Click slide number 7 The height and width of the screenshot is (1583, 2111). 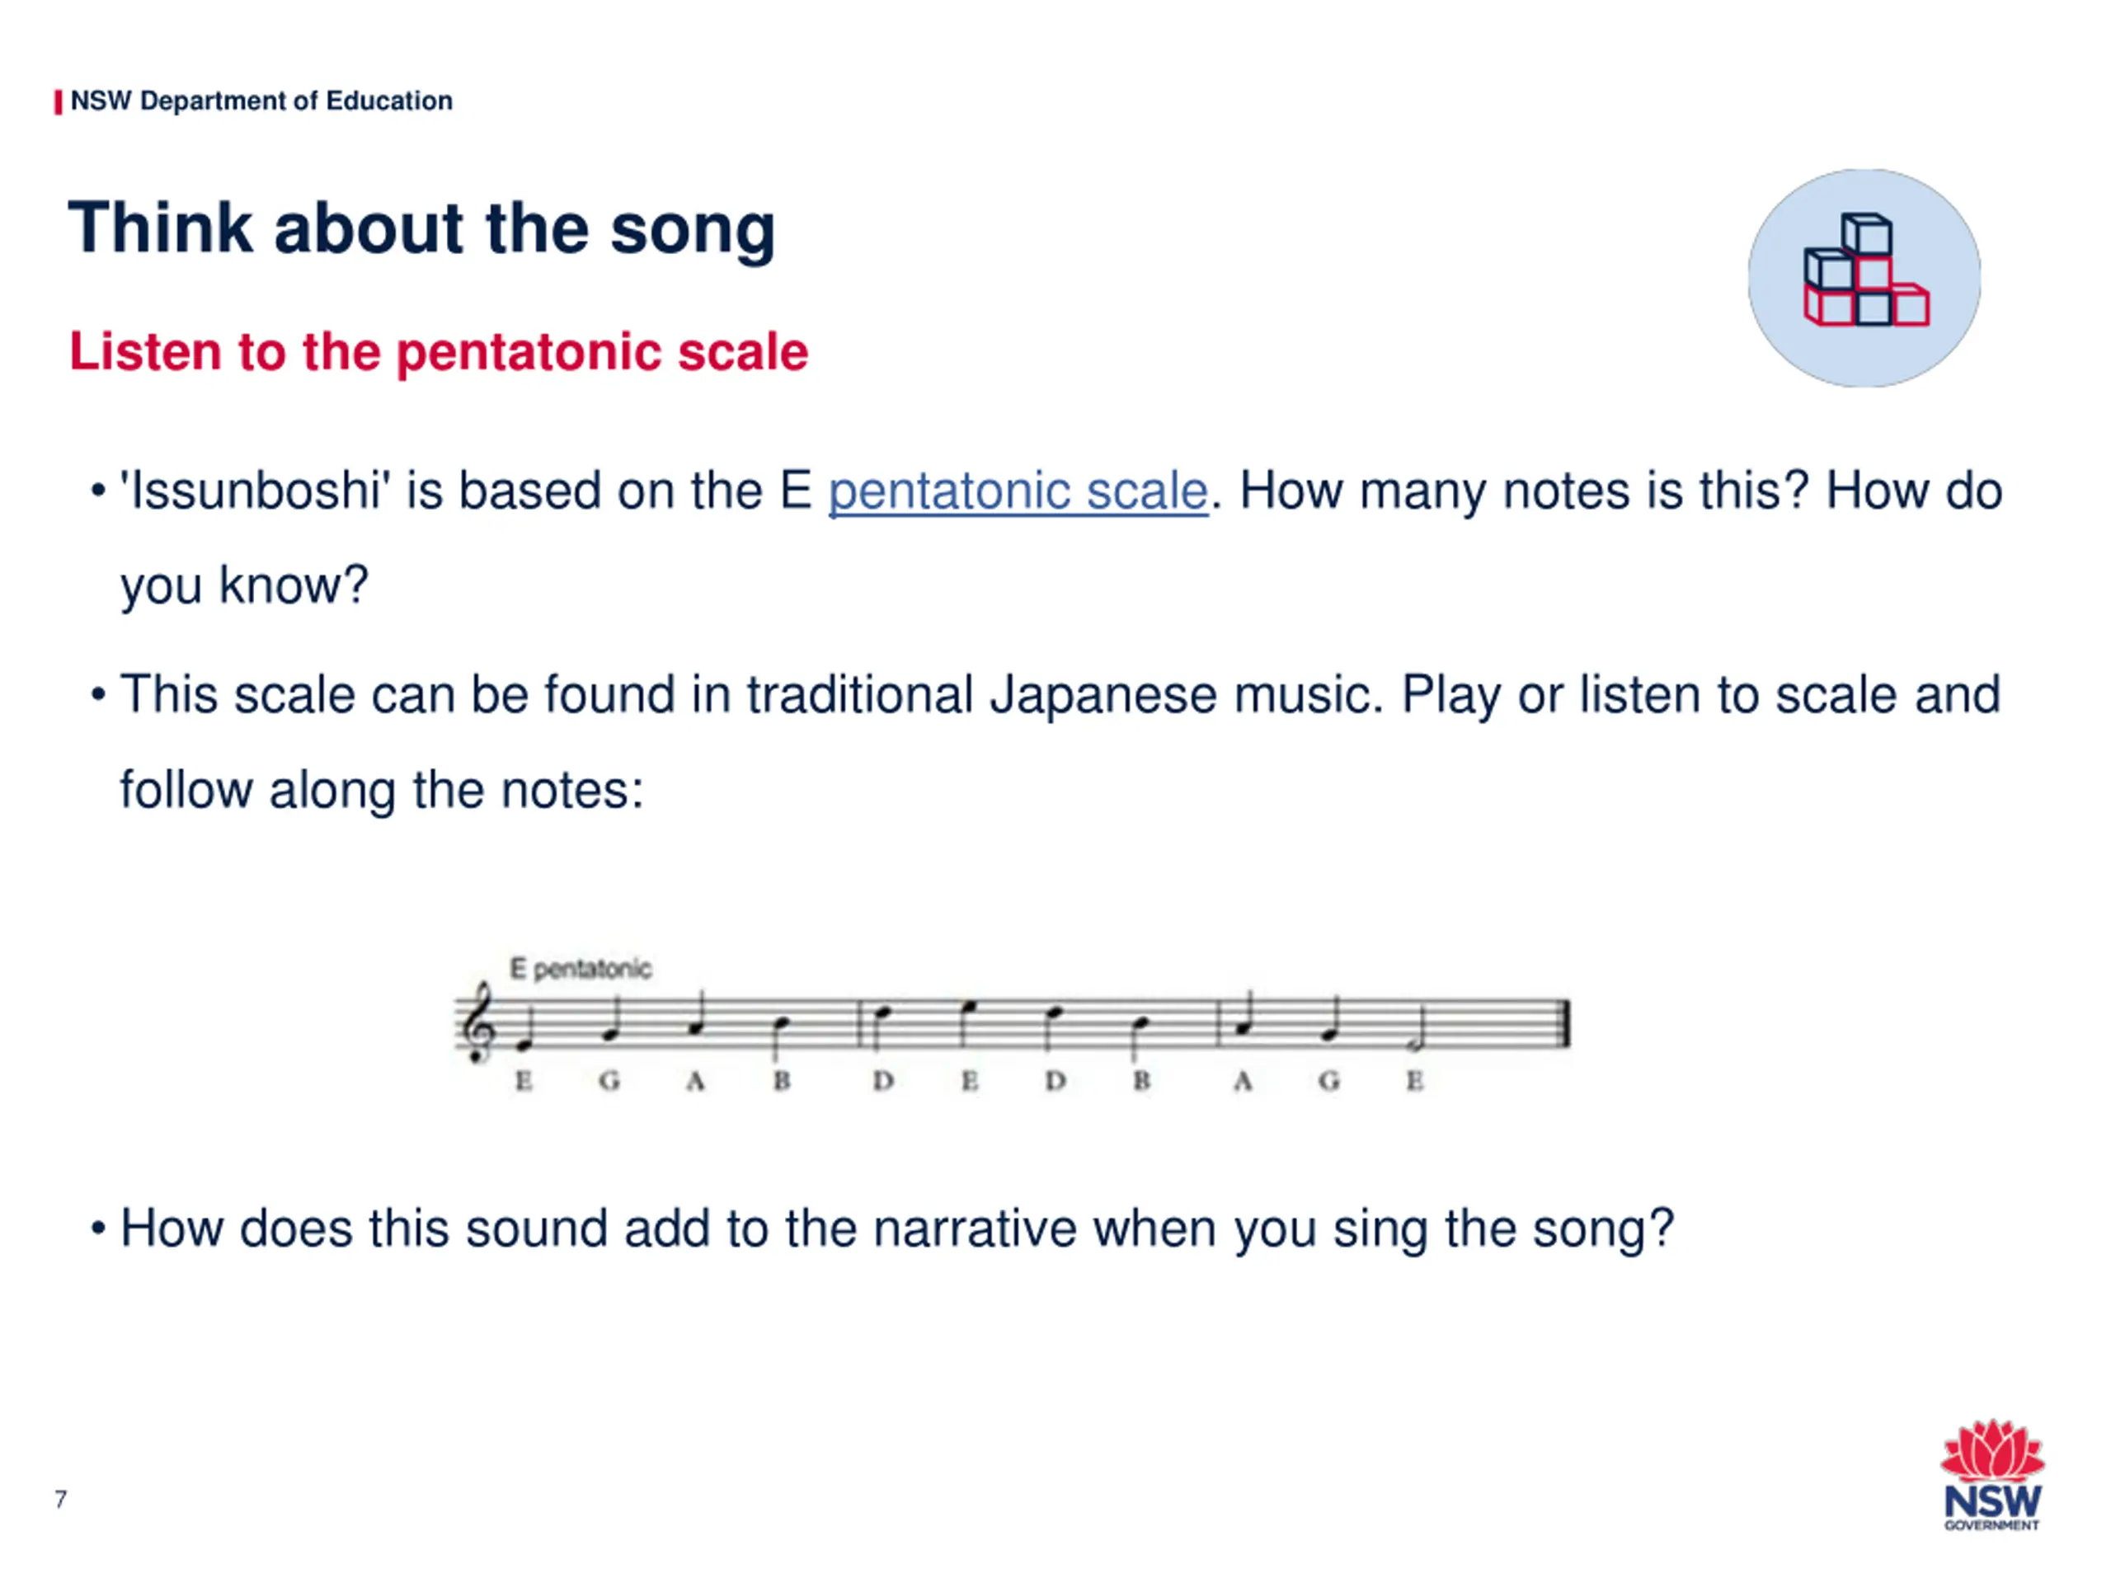[61, 1499]
